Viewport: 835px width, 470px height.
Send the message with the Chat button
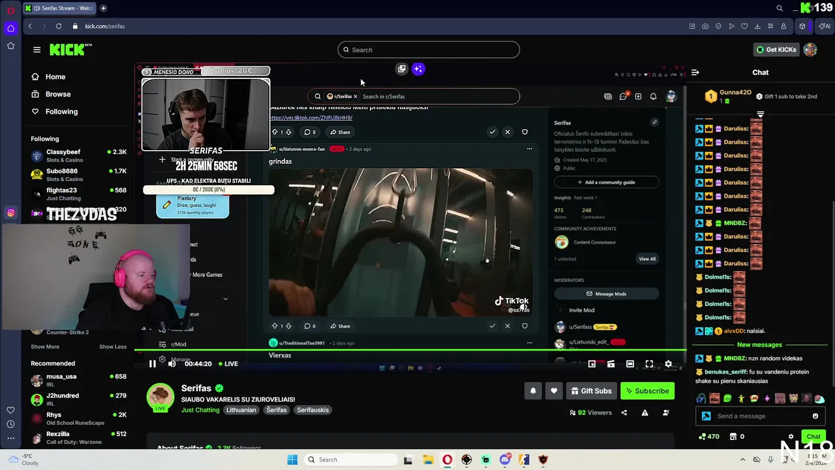pos(813,437)
